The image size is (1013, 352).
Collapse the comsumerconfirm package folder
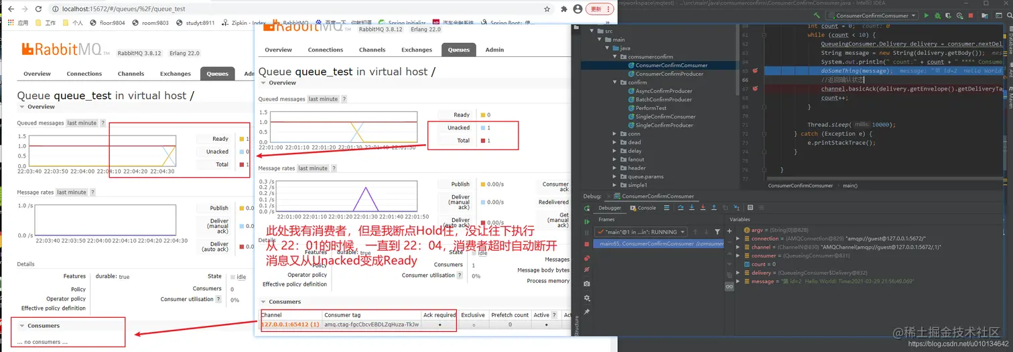(x=616, y=57)
